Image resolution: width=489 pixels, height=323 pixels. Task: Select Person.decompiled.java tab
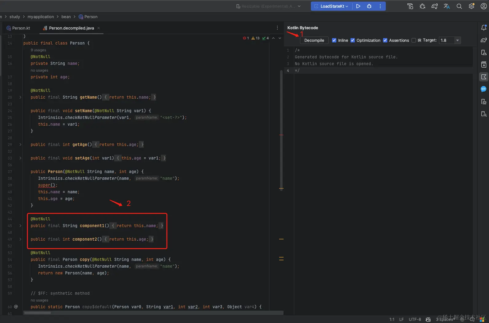point(71,28)
